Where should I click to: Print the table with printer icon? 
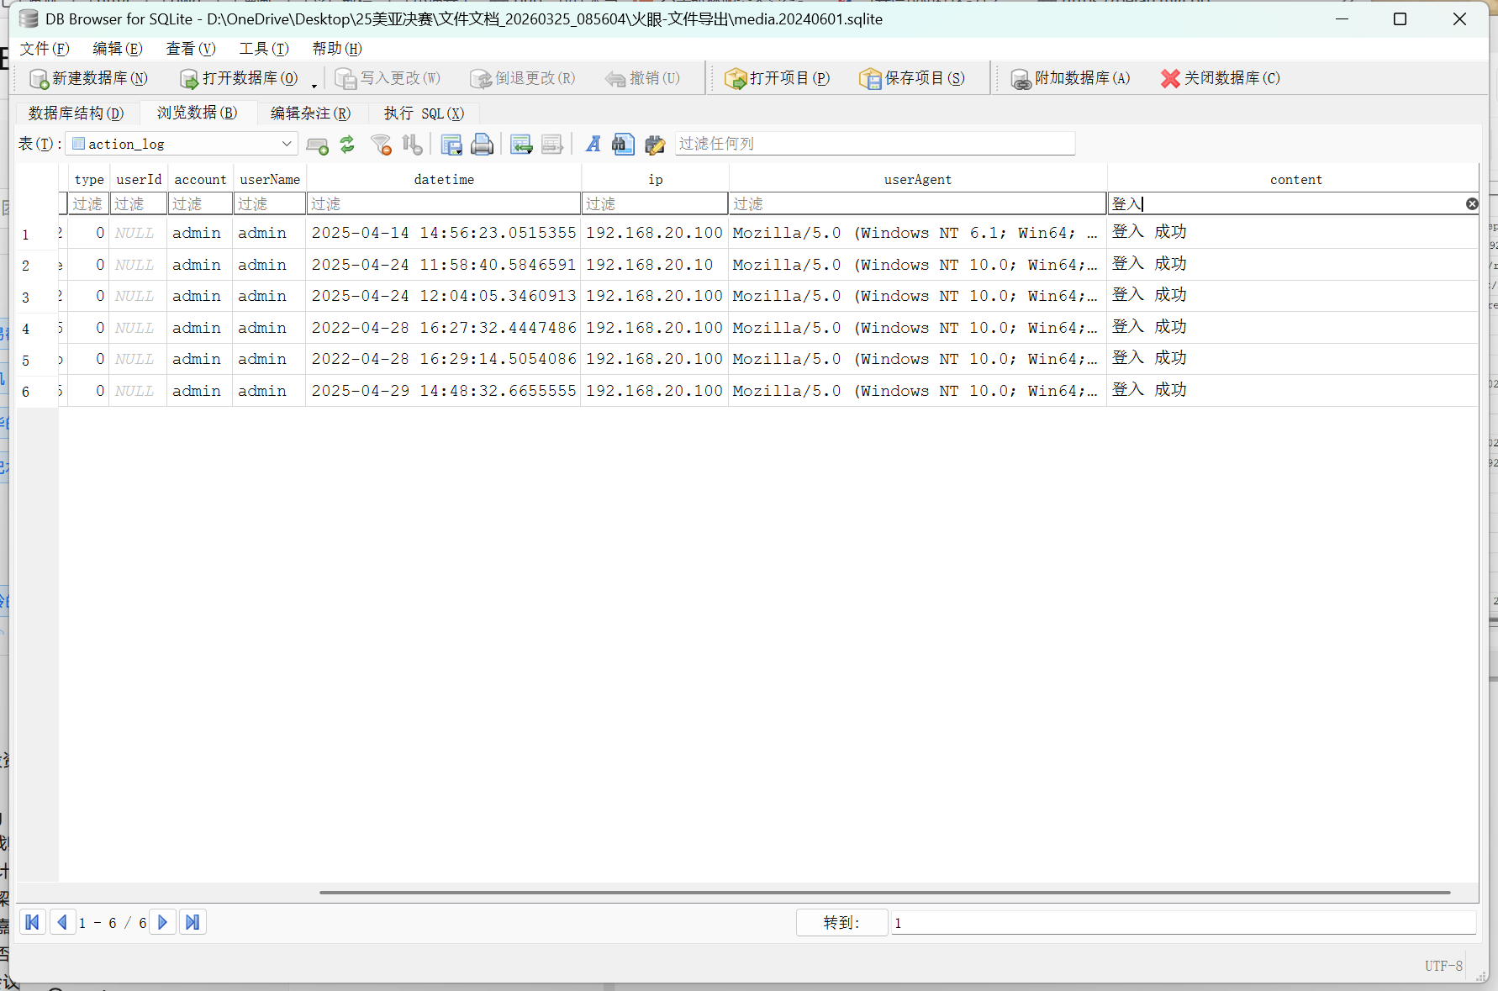pos(482,145)
